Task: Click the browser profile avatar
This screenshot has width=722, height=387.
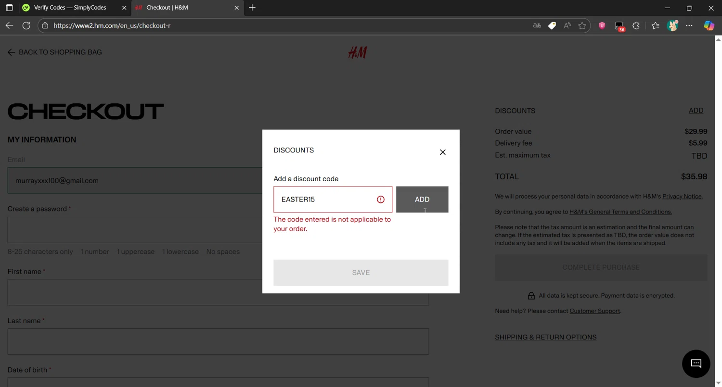Action: point(672,25)
